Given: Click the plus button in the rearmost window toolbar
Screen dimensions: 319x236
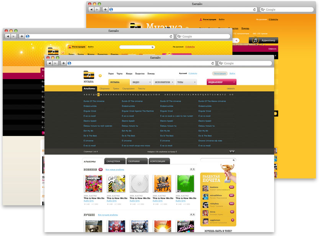Looking at the screenshot, I should 105,9.
